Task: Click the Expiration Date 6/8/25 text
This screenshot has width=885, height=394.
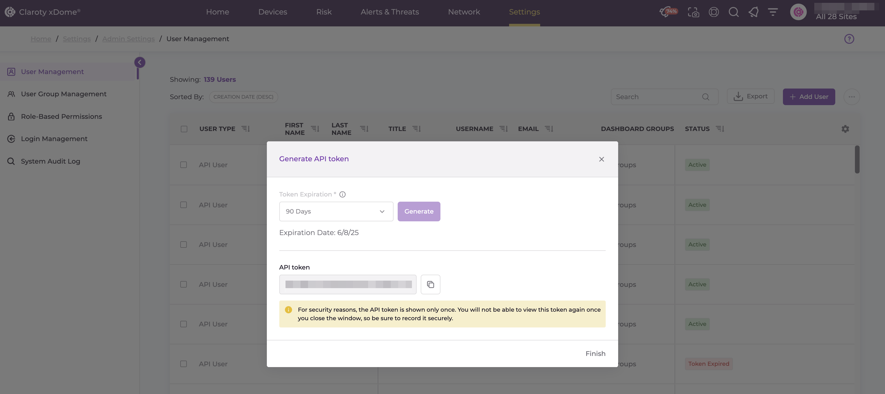Action: point(319,233)
